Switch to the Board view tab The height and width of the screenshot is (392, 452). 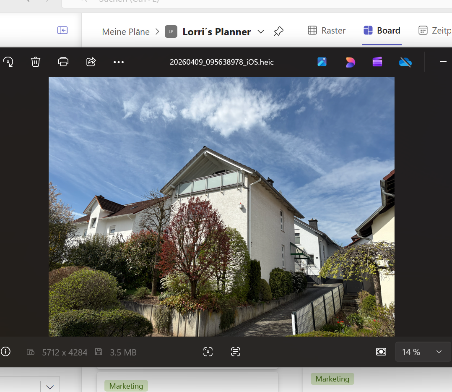click(382, 30)
